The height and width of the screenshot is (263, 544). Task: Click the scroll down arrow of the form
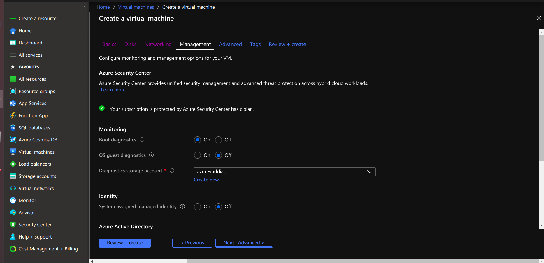pos(541,225)
